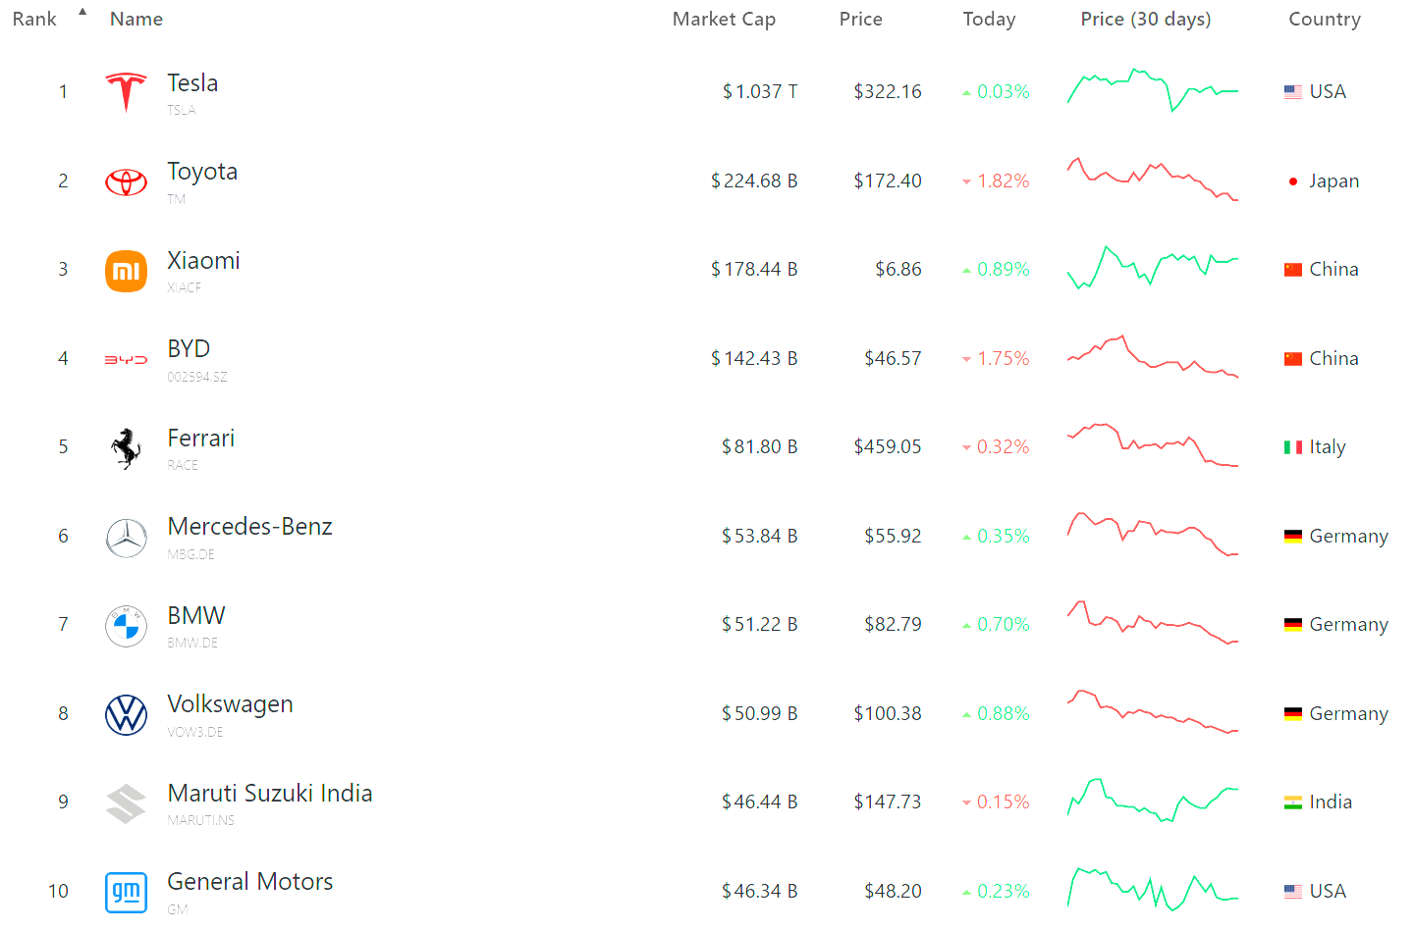This screenshot has height=931, width=1414.
Task: Click Xiaomi price $6.86
Action: [898, 270]
